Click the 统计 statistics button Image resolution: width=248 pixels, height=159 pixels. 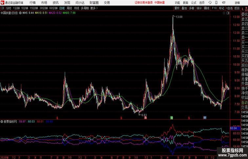tap(199, 8)
